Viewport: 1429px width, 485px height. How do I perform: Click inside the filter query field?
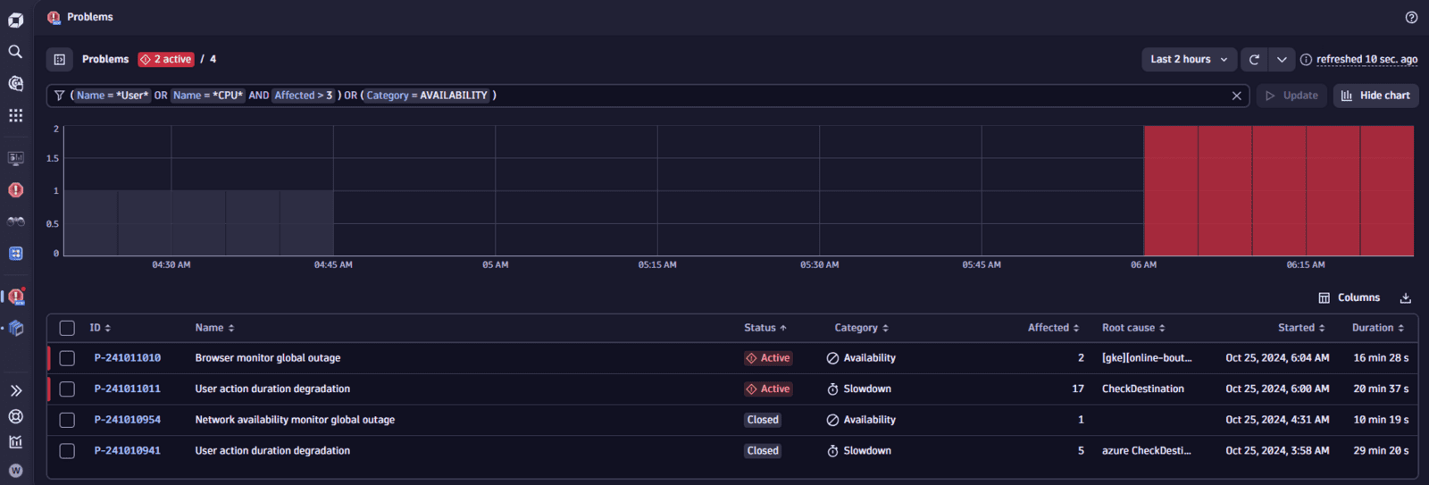coord(804,96)
